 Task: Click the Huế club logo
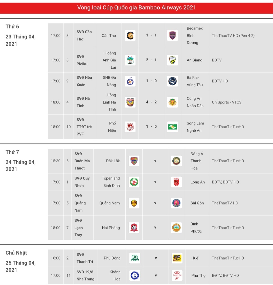tap(177, 258)
